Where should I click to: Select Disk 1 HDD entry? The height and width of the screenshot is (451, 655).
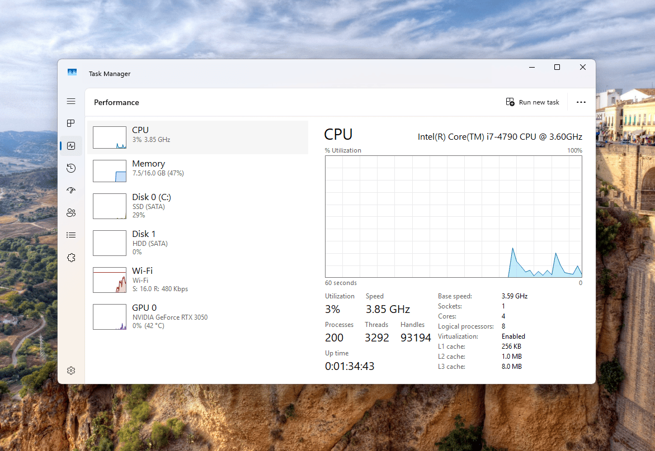point(197,243)
